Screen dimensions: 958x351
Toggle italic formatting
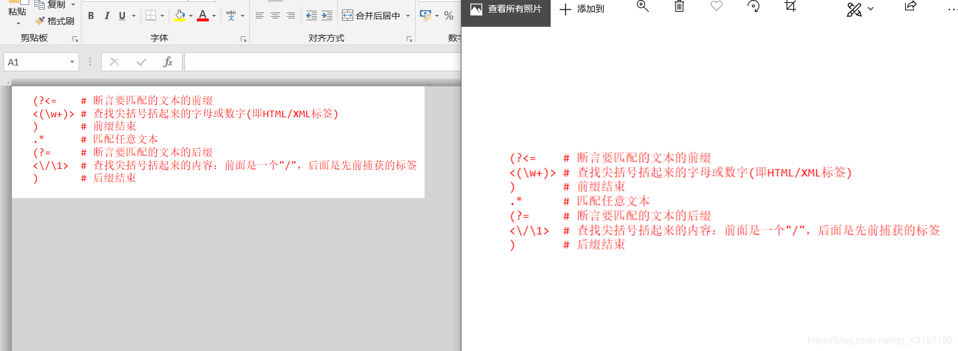(106, 16)
